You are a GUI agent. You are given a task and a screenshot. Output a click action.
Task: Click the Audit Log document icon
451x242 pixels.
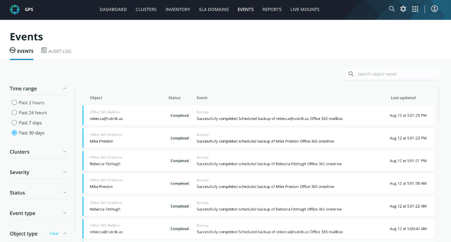43,50
